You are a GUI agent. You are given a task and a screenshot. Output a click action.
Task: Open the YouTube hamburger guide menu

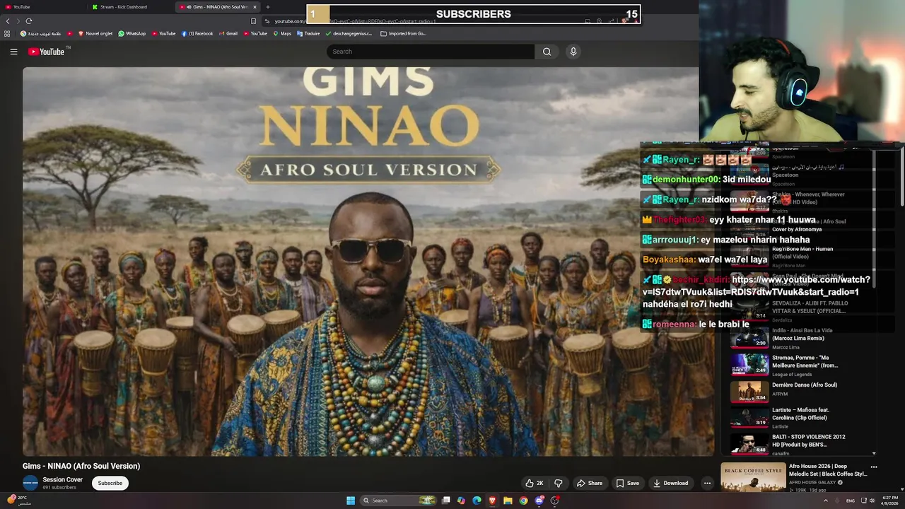pos(13,52)
